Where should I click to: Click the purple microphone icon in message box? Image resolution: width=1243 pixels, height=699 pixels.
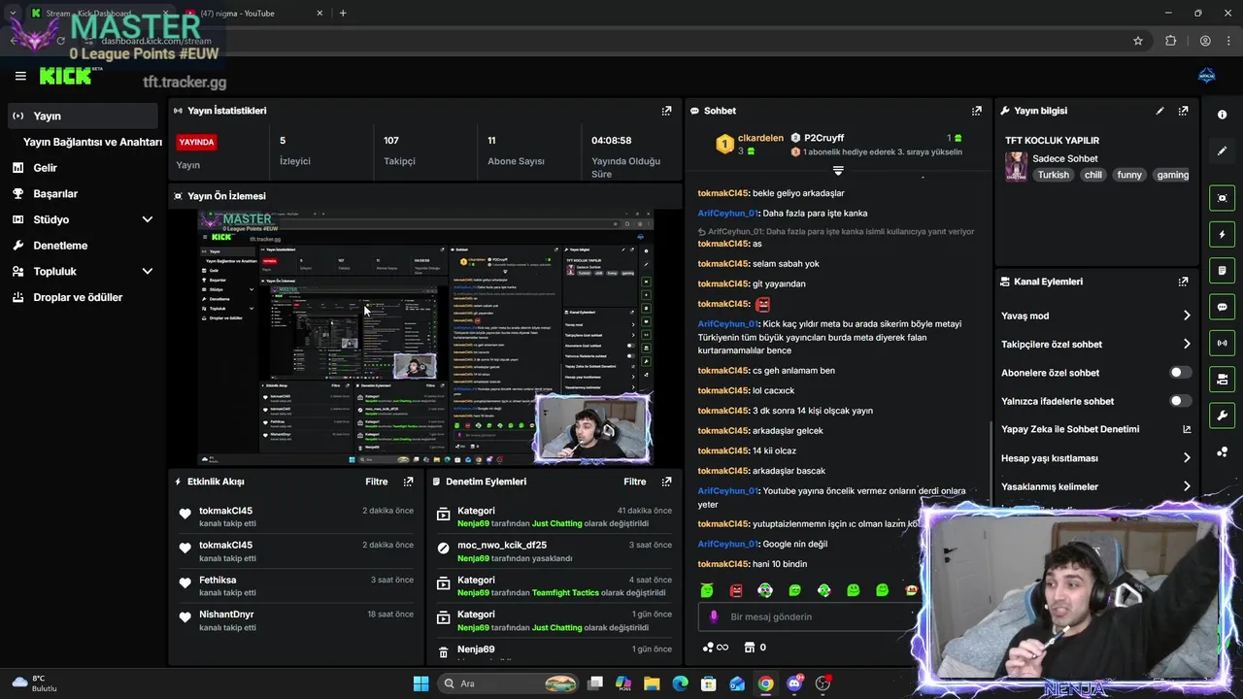point(714,616)
